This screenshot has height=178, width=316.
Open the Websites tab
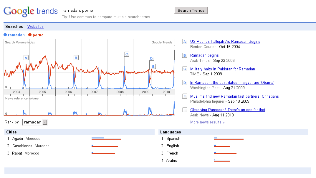pyautogui.click(x=35, y=26)
